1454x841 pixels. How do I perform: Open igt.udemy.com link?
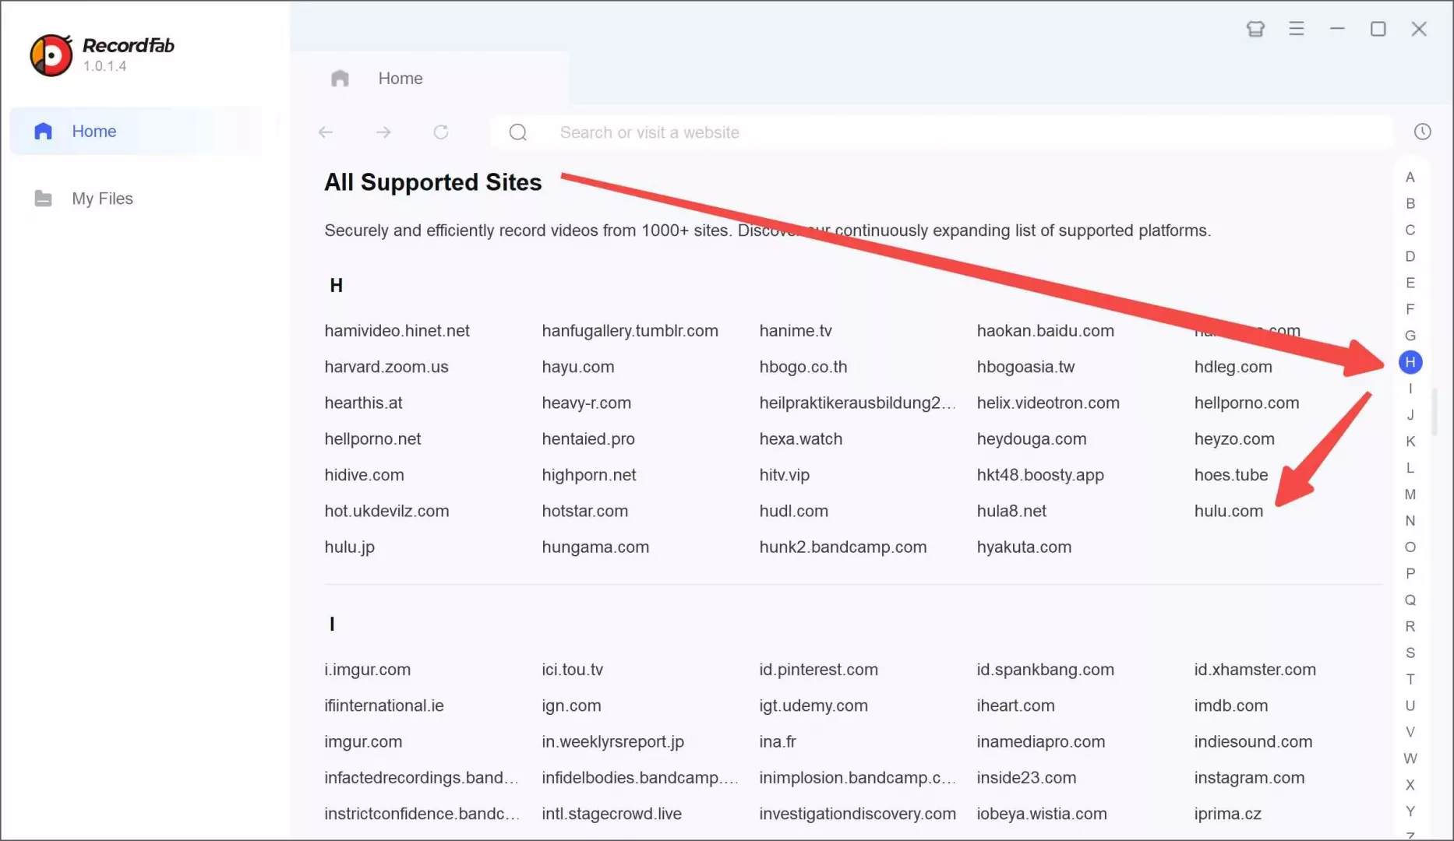(813, 706)
